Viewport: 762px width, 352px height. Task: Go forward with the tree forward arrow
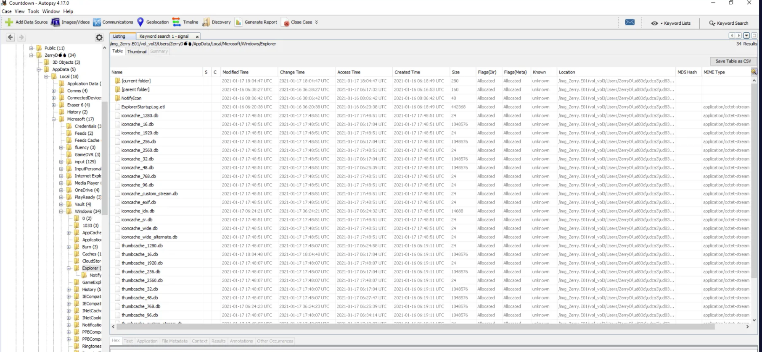coord(21,37)
